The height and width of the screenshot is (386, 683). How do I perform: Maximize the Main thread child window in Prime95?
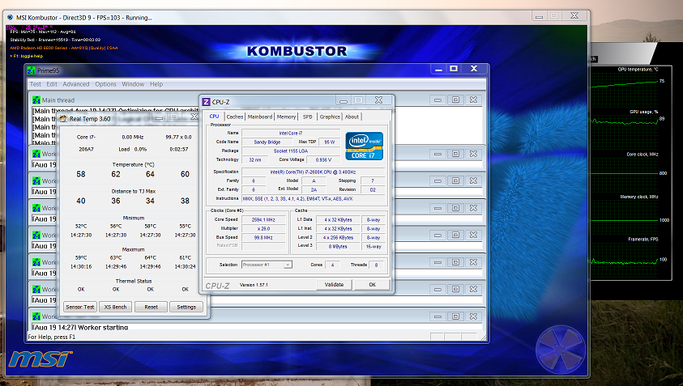(455, 100)
